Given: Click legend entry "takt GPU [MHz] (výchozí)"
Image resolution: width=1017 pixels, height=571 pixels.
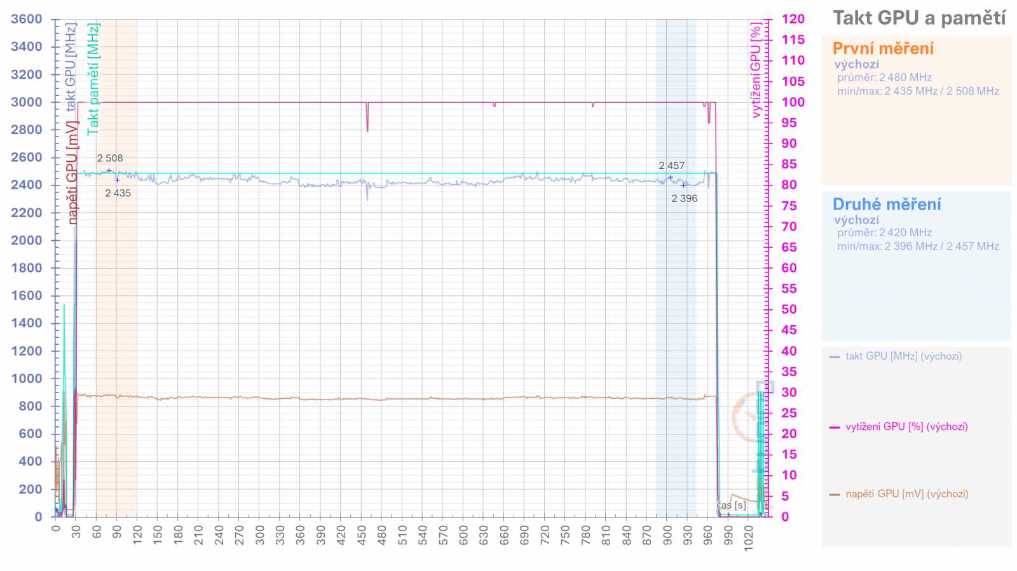Looking at the screenshot, I should click(903, 356).
